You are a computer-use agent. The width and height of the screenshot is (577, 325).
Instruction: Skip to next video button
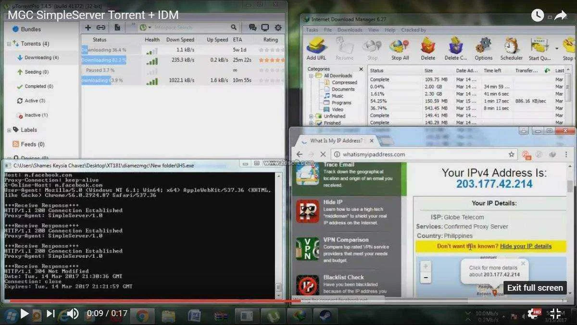click(50, 313)
